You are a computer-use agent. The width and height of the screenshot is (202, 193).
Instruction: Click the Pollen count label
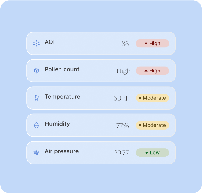[x=62, y=69]
